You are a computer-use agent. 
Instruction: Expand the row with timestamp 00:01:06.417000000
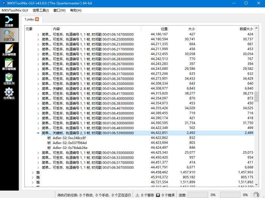coord(38,93)
